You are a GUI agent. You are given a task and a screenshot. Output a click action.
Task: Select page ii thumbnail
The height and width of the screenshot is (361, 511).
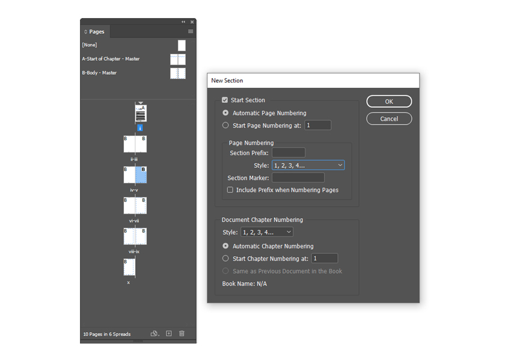[129, 144]
